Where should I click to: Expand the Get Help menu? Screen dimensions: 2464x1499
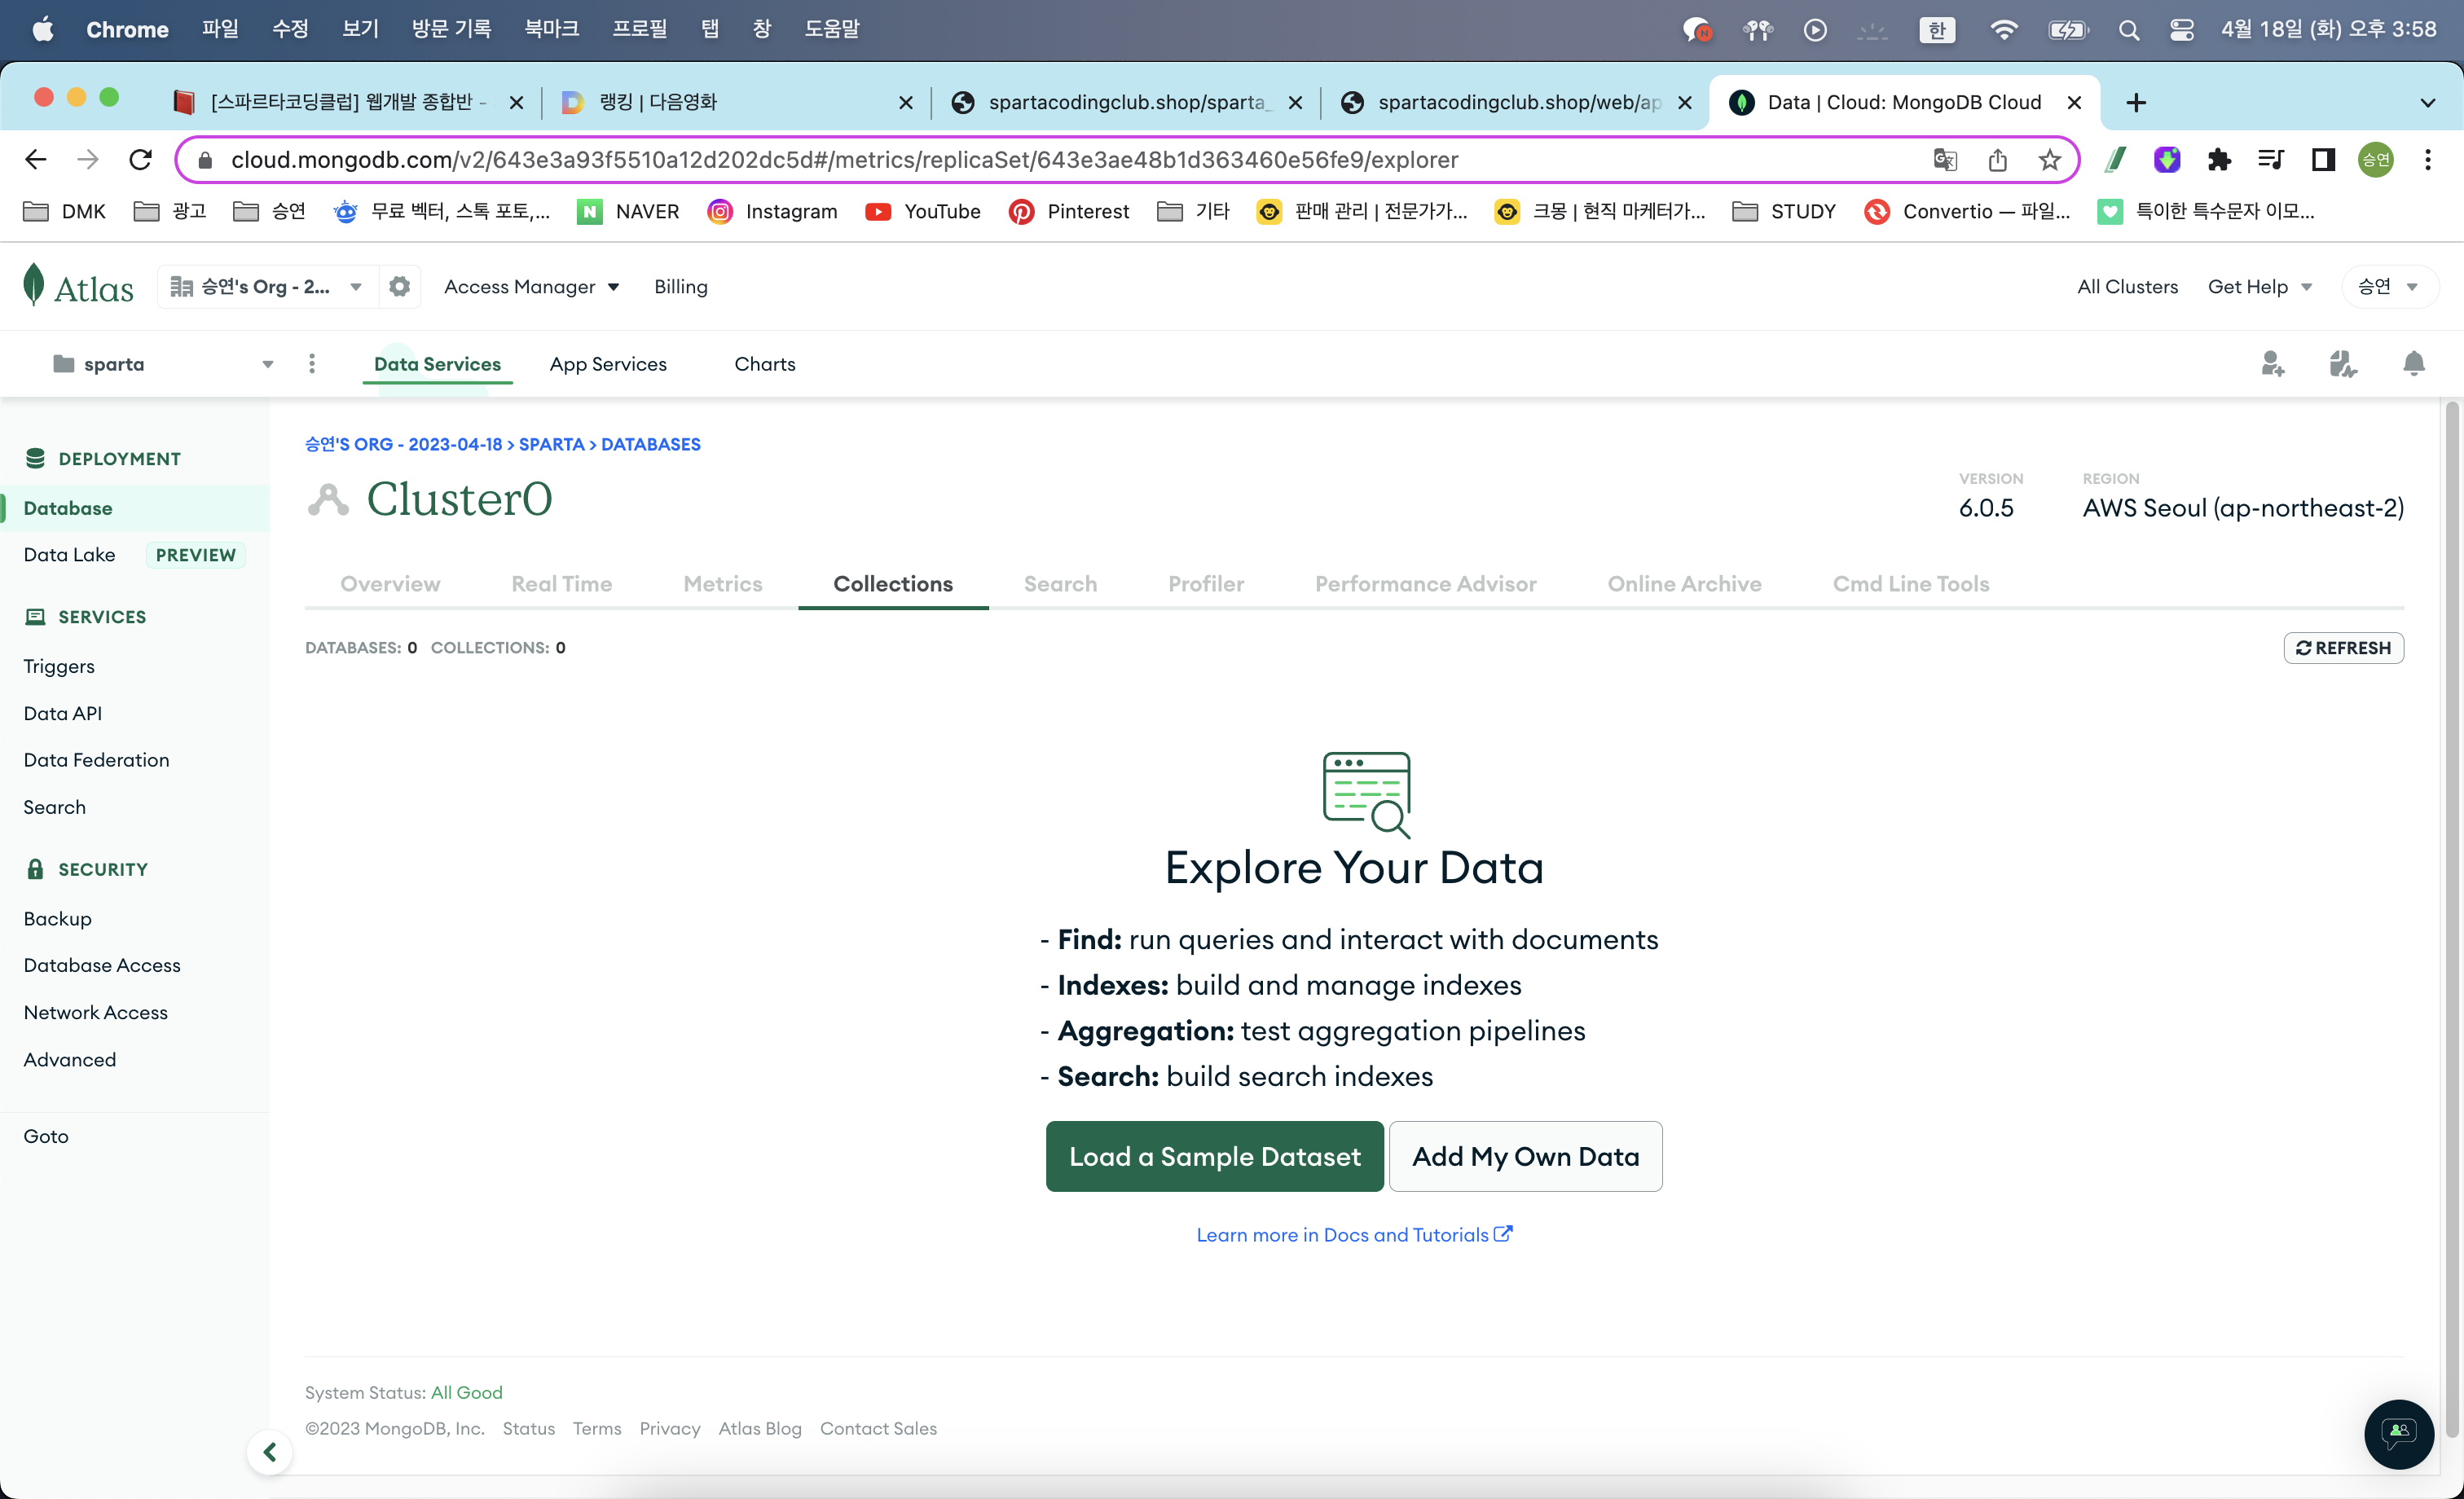point(2260,287)
